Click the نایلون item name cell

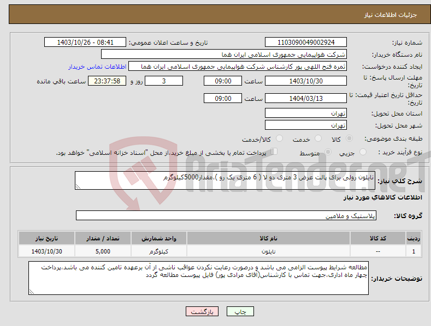[x=268, y=251]
